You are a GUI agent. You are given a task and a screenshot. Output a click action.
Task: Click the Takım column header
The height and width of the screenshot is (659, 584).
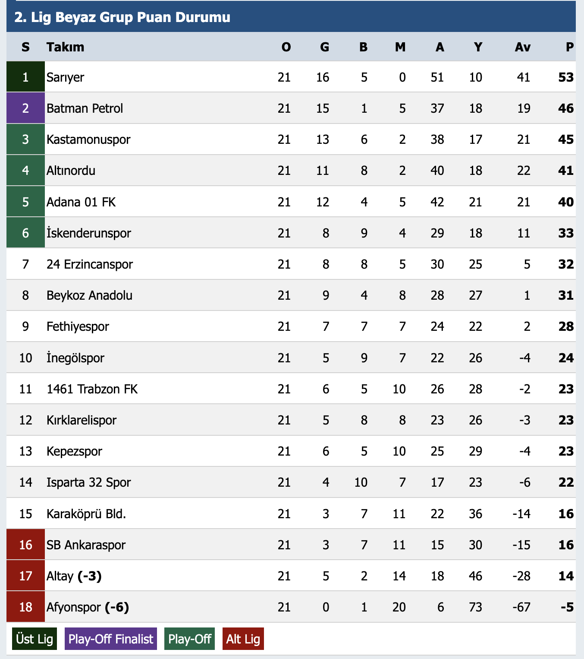(x=66, y=47)
